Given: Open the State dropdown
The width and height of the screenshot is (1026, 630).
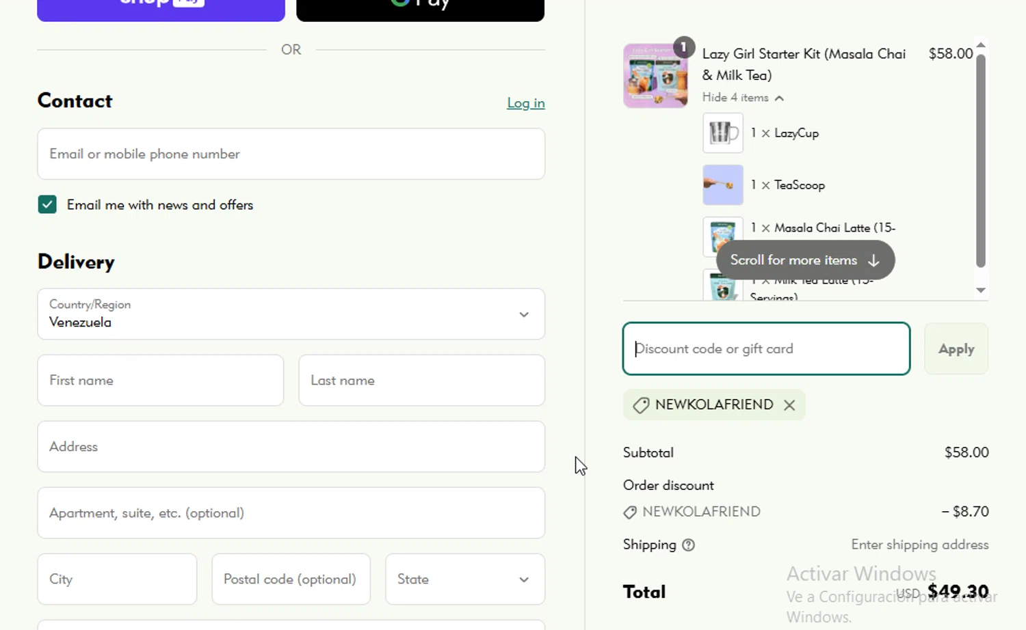Looking at the screenshot, I should point(465,579).
